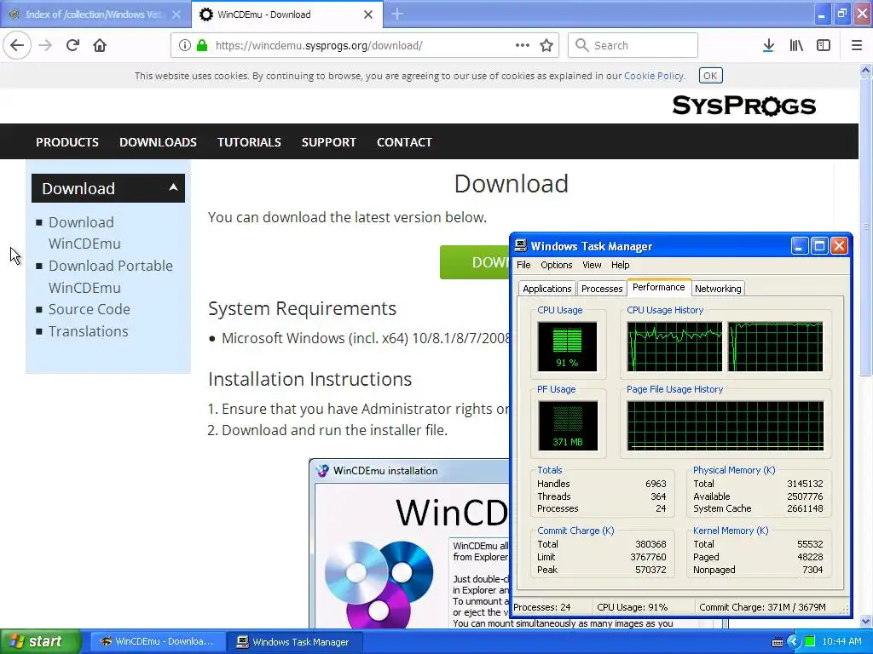The width and height of the screenshot is (873, 654).
Task: Select Windows Task Manager taskbar button
Action: [x=294, y=642]
